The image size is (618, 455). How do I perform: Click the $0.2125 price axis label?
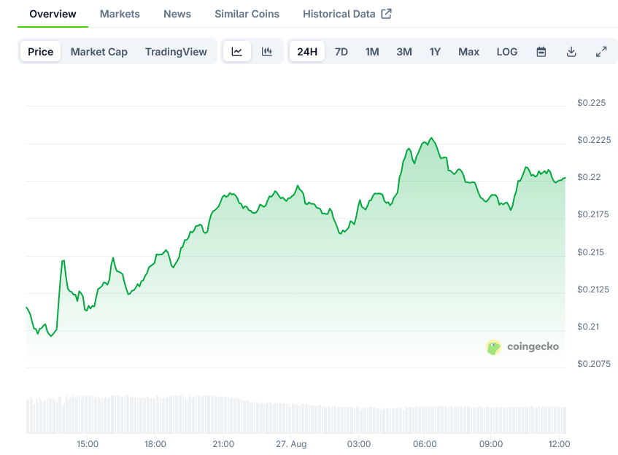[x=593, y=289]
